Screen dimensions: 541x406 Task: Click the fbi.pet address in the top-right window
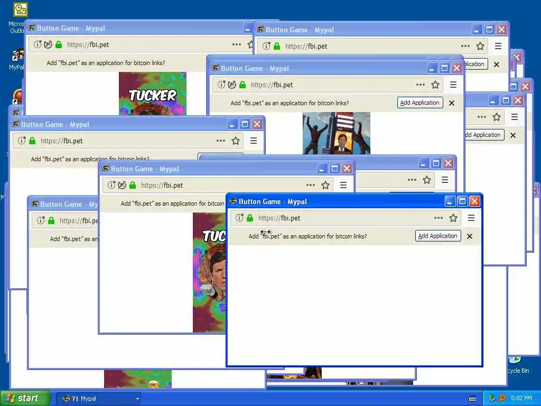[x=372, y=46]
